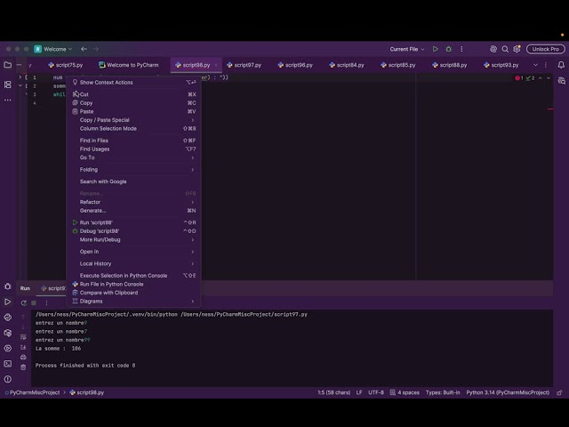The height and width of the screenshot is (427, 569).
Task: Toggle Column Selection Mode
Action: (134, 128)
